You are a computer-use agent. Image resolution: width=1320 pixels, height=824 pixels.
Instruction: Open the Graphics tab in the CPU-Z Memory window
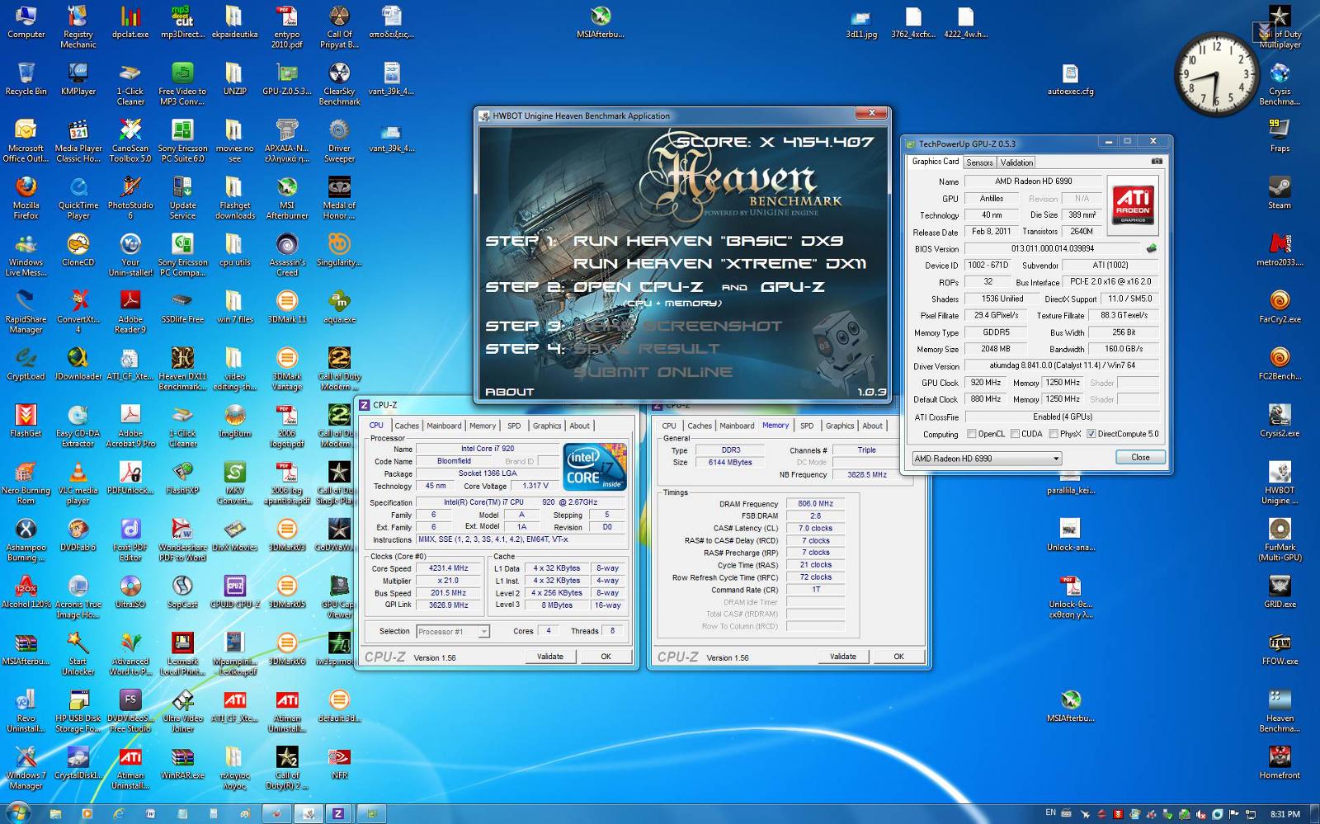tap(840, 426)
